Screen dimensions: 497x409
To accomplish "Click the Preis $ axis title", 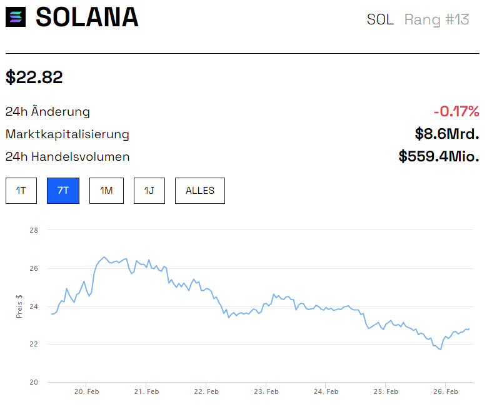I will point(19,306).
